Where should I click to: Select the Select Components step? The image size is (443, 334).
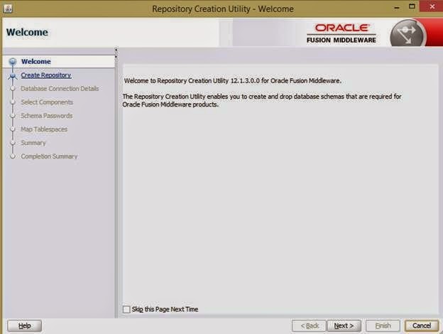click(x=47, y=102)
